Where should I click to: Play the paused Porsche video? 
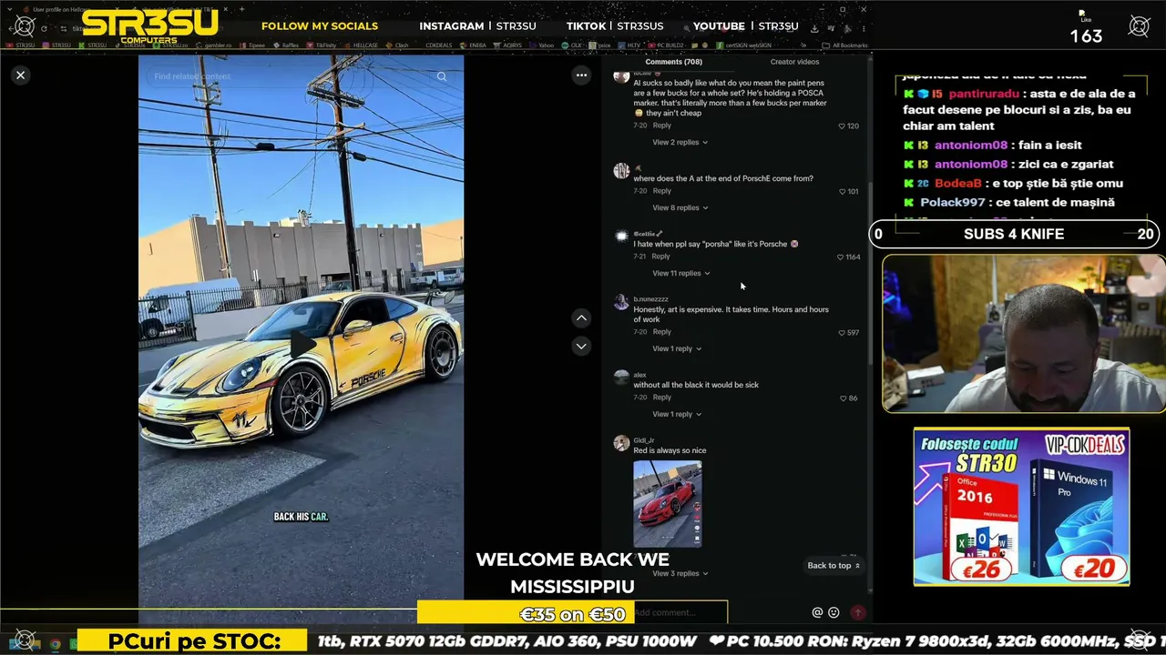coord(302,345)
